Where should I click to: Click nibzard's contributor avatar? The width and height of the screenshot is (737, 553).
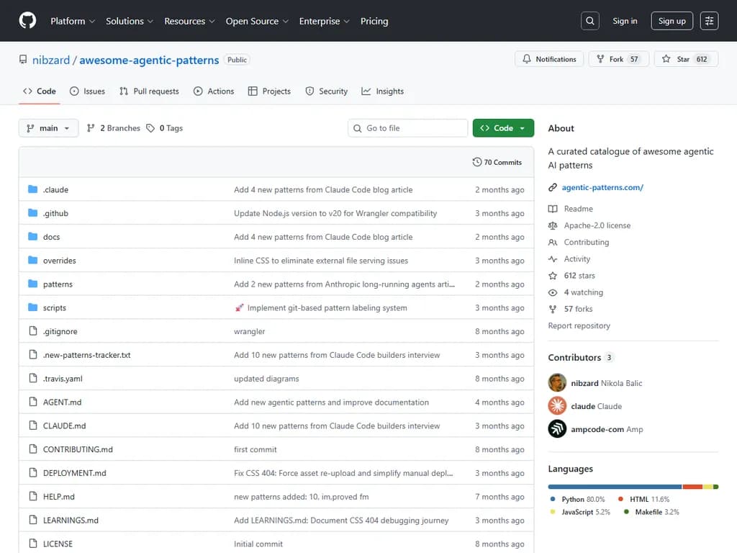click(557, 383)
